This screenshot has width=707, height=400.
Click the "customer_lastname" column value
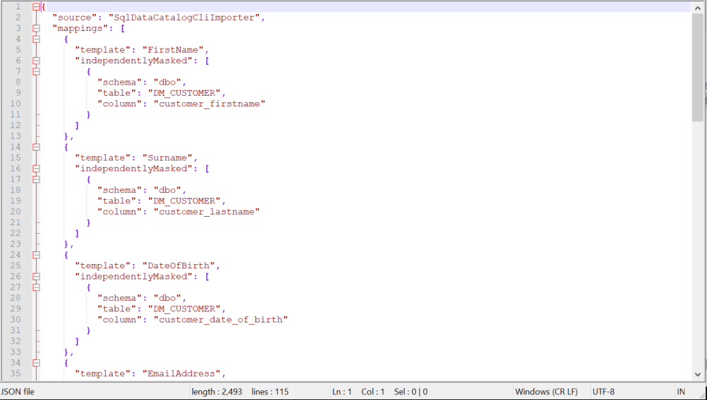207,212
